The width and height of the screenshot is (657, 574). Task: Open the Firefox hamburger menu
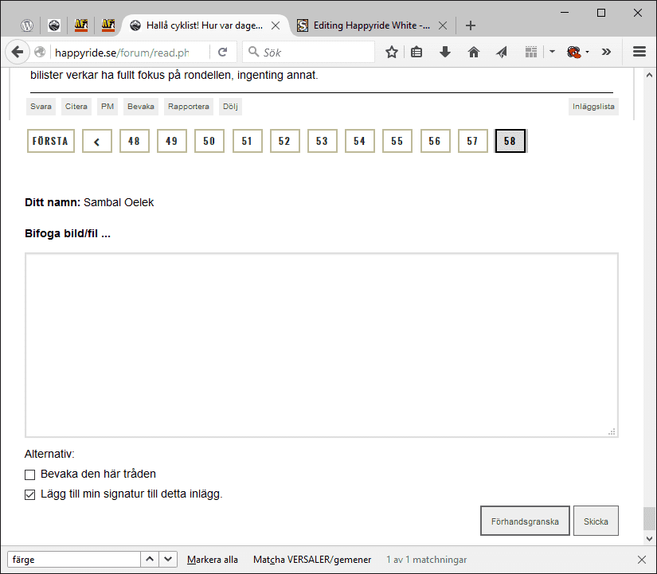639,53
